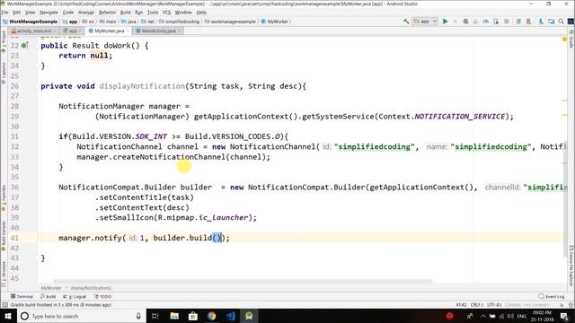Open the Terminal tool window
The height and width of the screenshot is (323, 575).
tap(22, 297)
